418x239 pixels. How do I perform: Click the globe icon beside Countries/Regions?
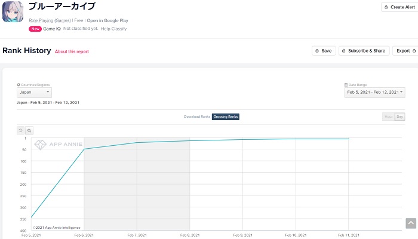(19, 85)
